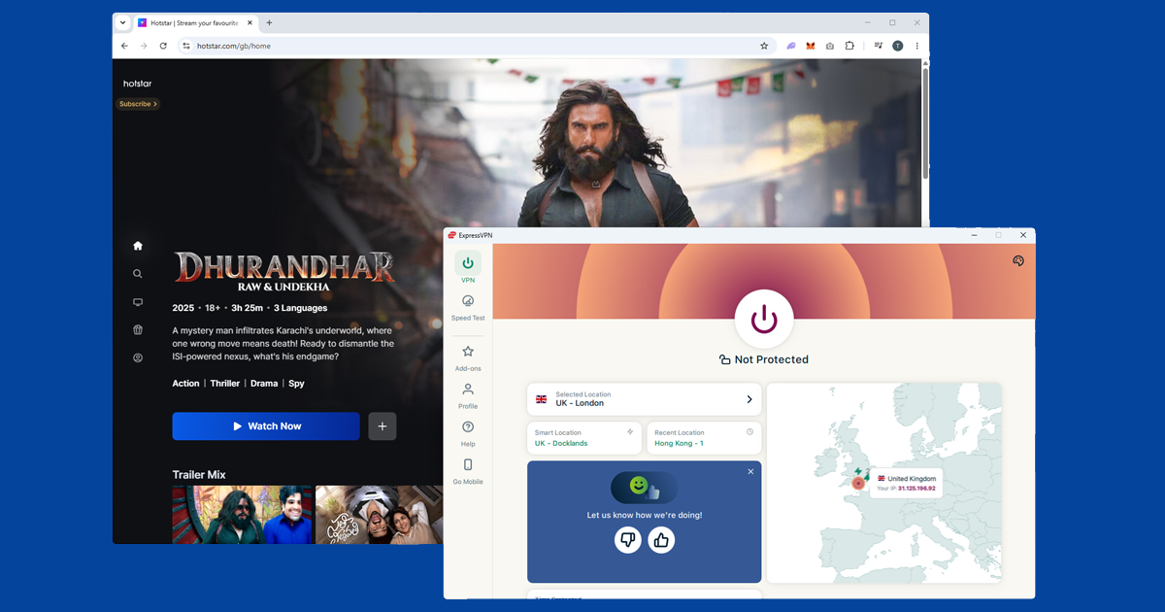
Task: Open the second Trailer Mix thumbnail
Action: tap(380, 515)
